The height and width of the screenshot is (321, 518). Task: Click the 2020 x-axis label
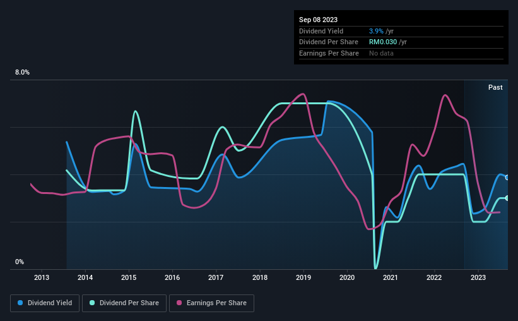tap(347, 277)
